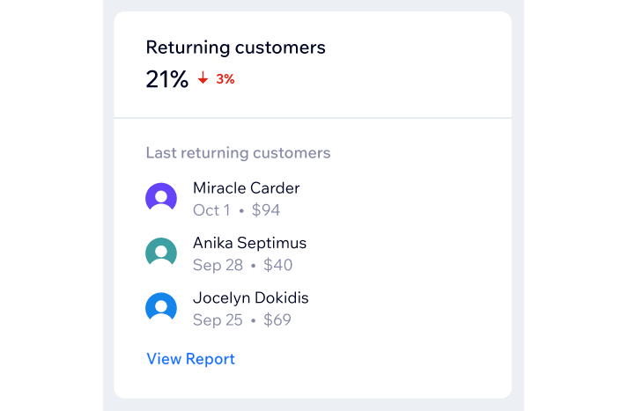Open the View Report link
The width and height of the screenshot is (628, 411).
point(190,358)
